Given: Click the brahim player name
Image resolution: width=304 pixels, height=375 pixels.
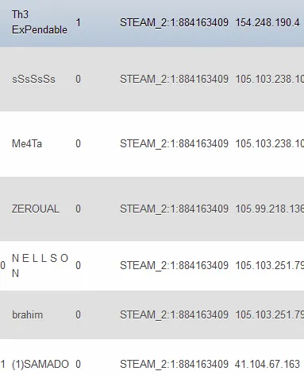Looking at the screenshot, I should [x=27, y=314].
